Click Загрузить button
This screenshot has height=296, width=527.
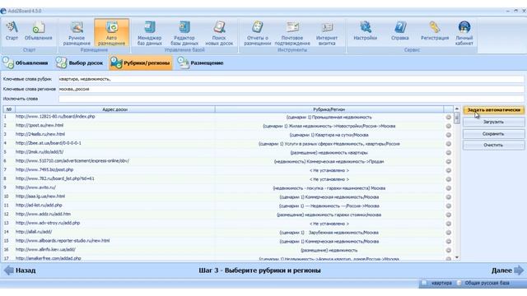493,122
